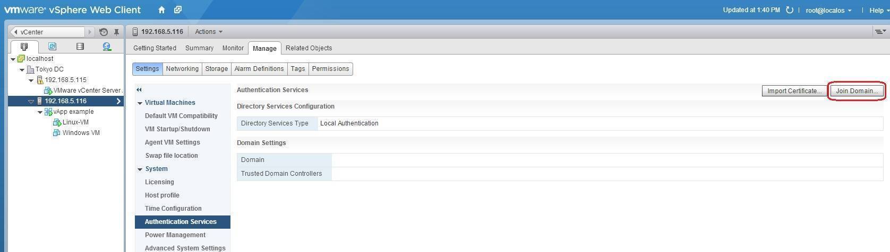
Task: Click the Updated at 1:40 PM text
Action: 751,10
